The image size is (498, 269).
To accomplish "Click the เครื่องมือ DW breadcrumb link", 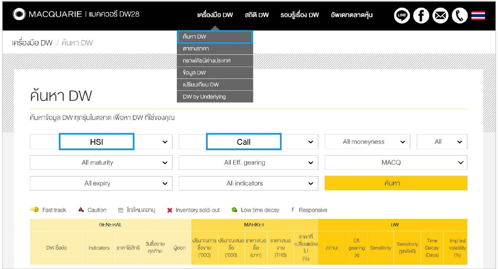I will pos(32,43).
